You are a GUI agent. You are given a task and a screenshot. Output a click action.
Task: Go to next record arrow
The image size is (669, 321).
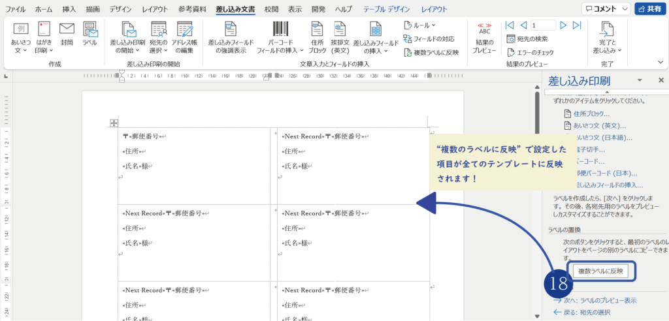click(564, 25)
